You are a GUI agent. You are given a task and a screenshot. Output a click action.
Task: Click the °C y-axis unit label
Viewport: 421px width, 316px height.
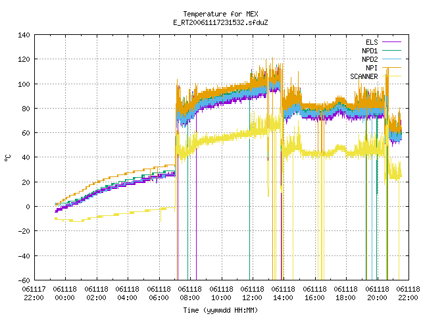click(x=8, y=158)
